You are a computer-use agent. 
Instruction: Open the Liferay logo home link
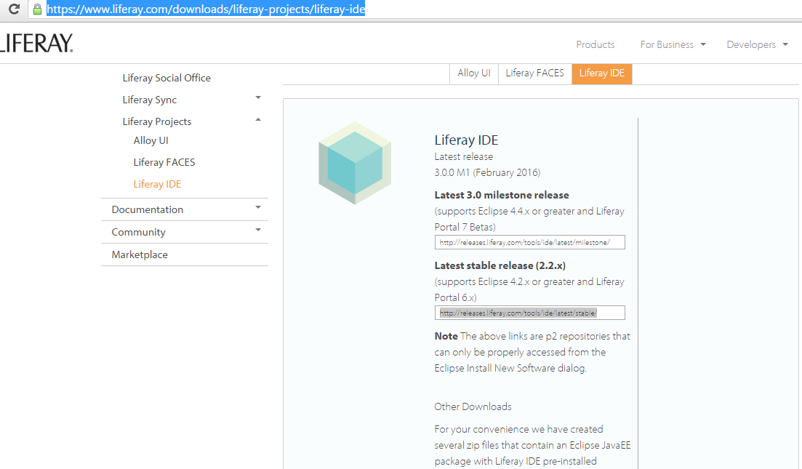click(36, 43)
